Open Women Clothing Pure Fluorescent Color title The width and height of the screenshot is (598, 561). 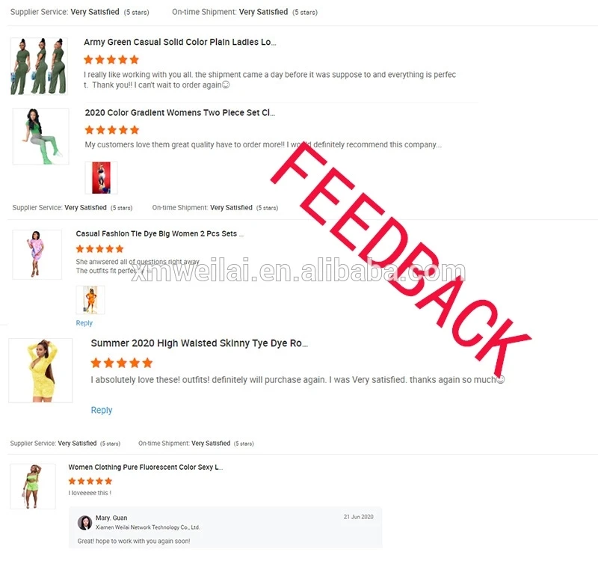(145, 467)
